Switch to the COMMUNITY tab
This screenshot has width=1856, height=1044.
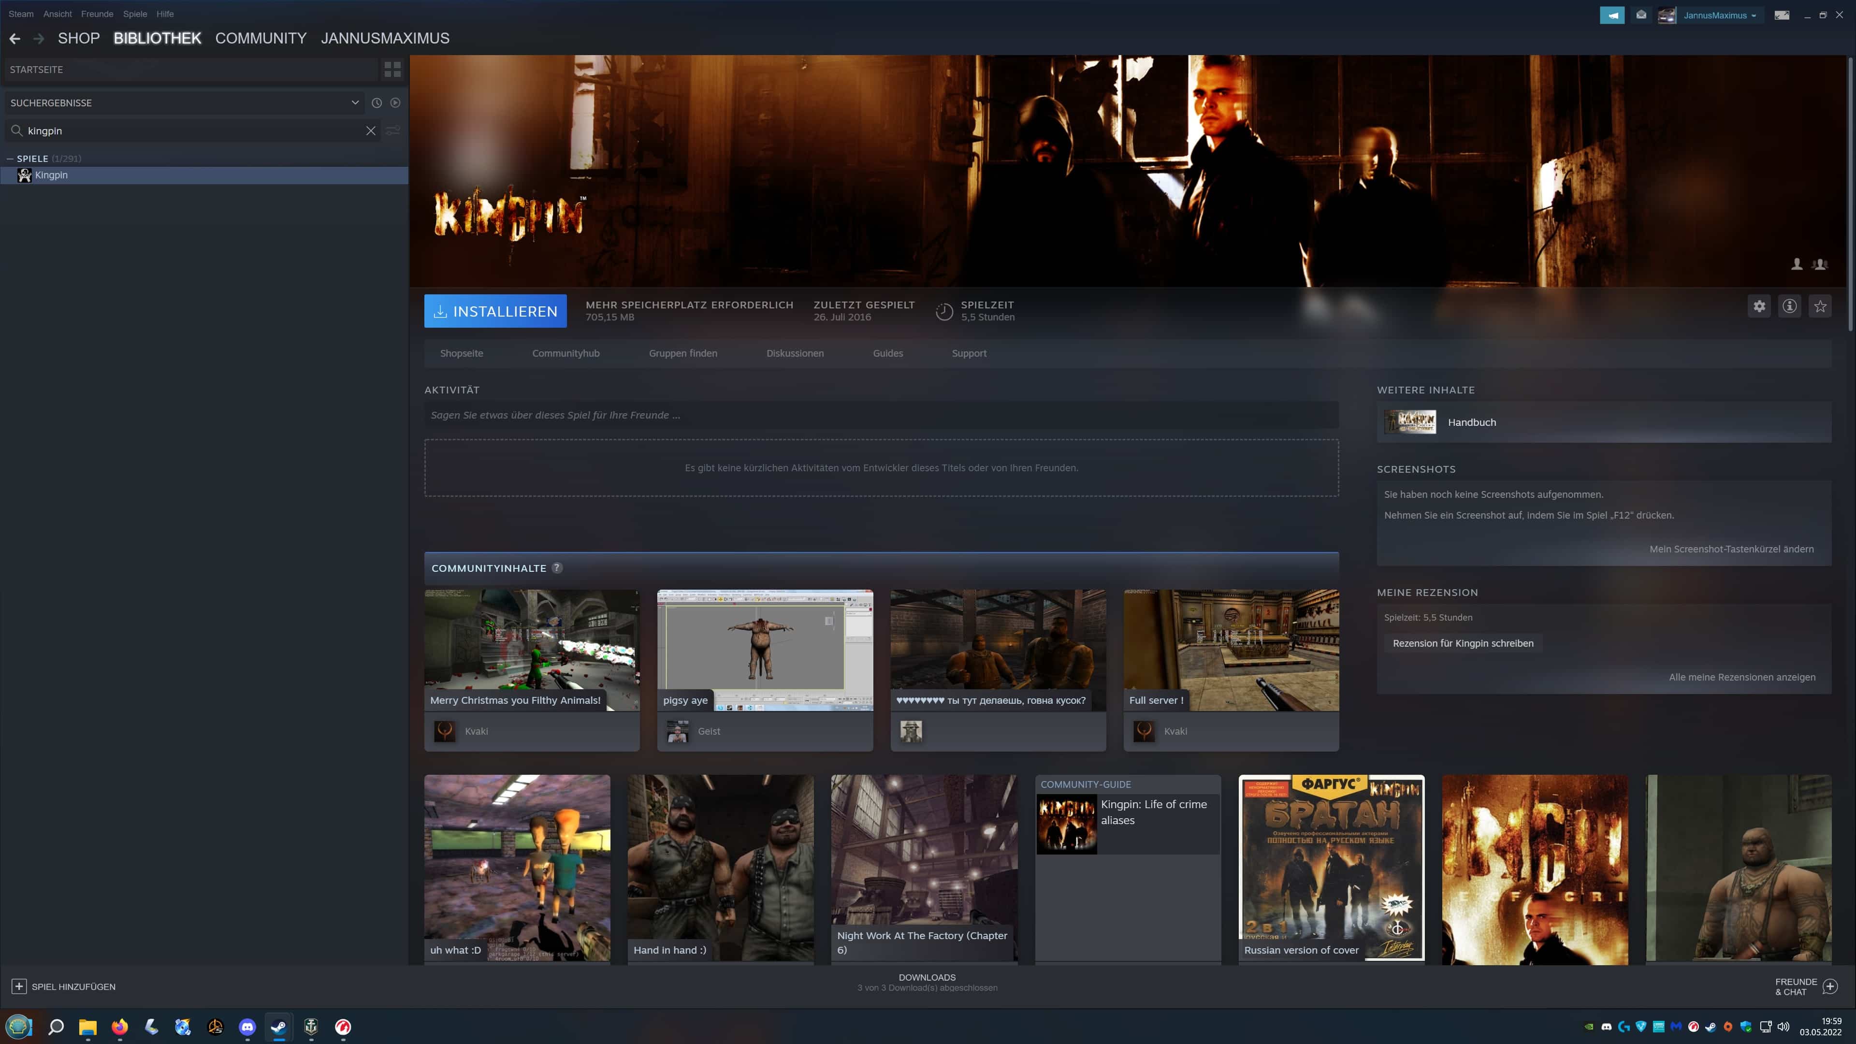click(261, 38)
